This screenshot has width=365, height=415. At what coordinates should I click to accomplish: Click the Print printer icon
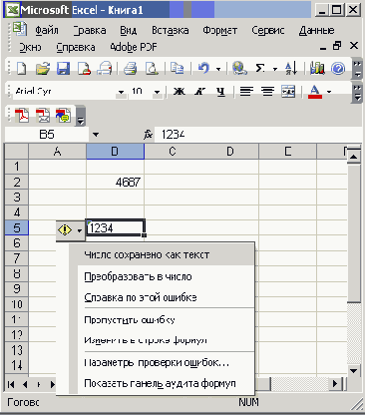(x=131, y=69)
